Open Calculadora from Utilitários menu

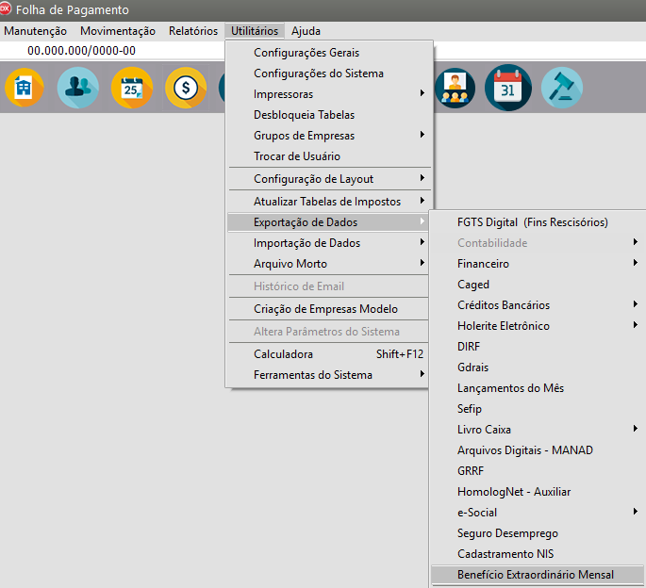pyautogui.click(x=283, y=354)
